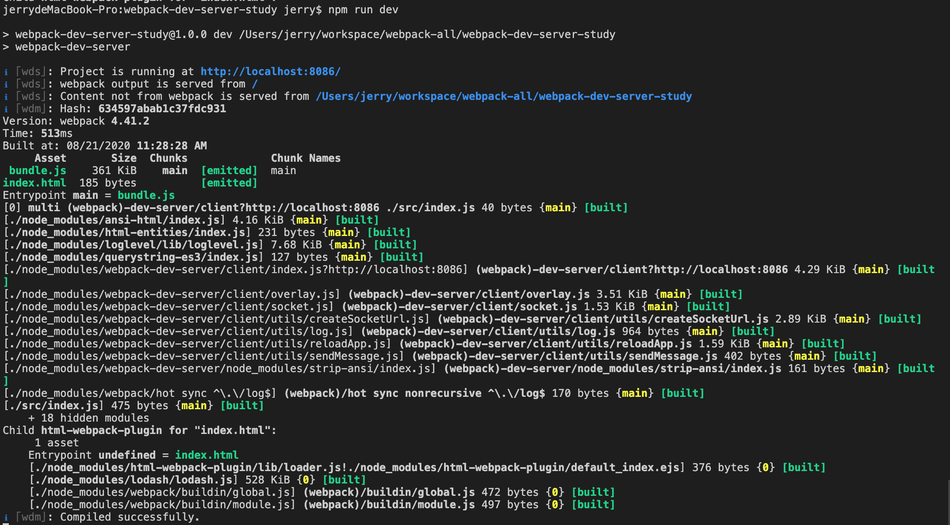Click the loglevel/lib/loglevel.js module path
950x525 pixels.
[133, 245]
